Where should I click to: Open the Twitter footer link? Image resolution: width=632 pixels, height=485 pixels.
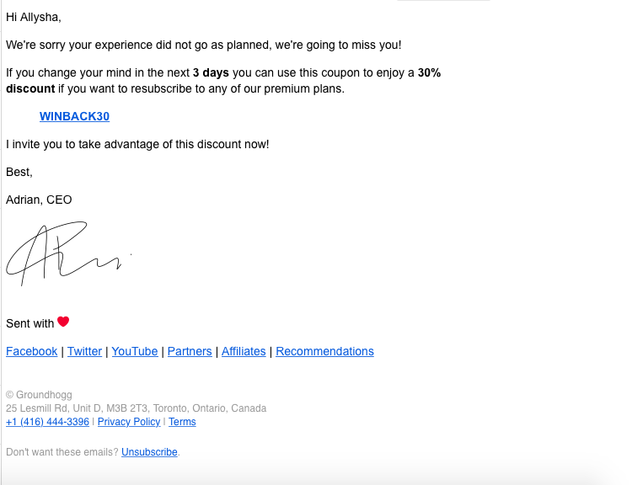pyautogui.click(x=84, y=351)
